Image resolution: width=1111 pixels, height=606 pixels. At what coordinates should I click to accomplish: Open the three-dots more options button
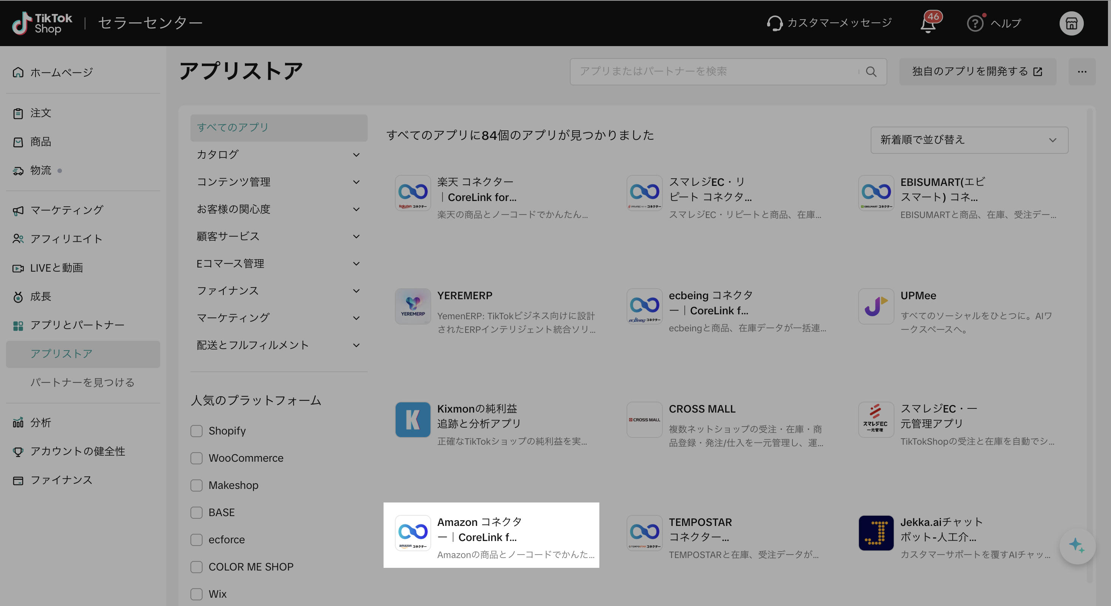1082,72
